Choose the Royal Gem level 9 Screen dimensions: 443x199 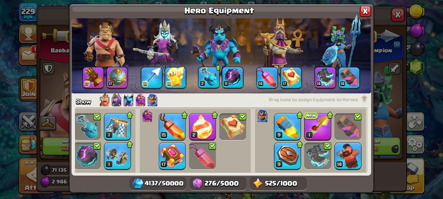tap(287, 127)
